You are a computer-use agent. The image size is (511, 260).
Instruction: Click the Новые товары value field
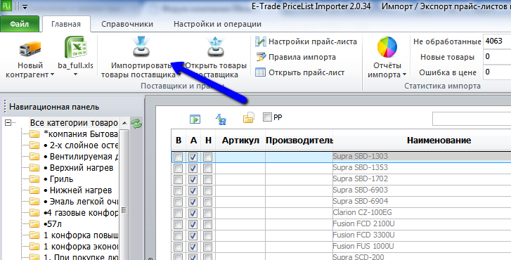coord(497,57)
